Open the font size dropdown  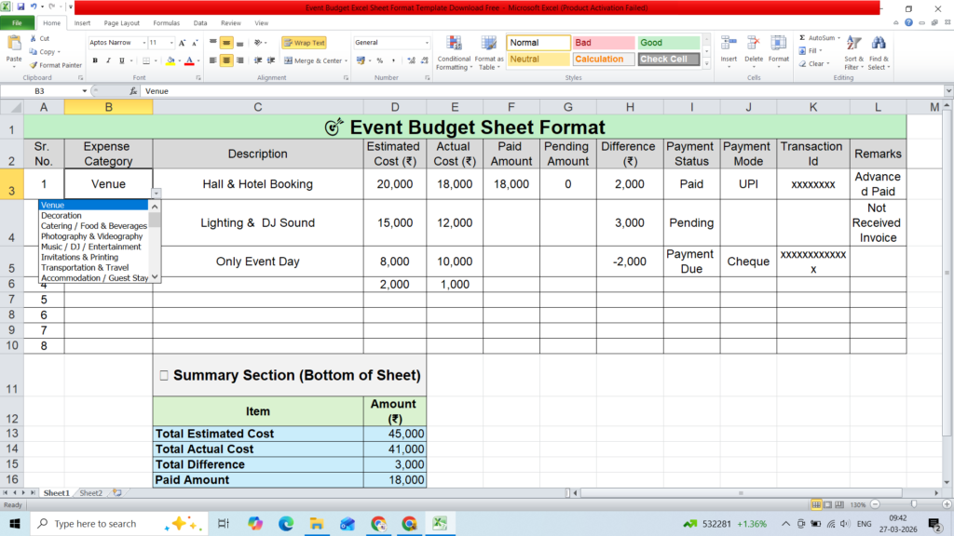coord(171,43)
